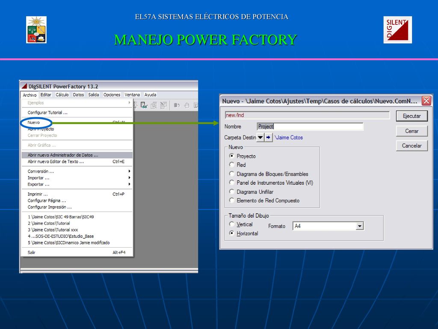Expand the Conversión submenu
Viewport: 438px width, 329px height.
coord(77,171)
